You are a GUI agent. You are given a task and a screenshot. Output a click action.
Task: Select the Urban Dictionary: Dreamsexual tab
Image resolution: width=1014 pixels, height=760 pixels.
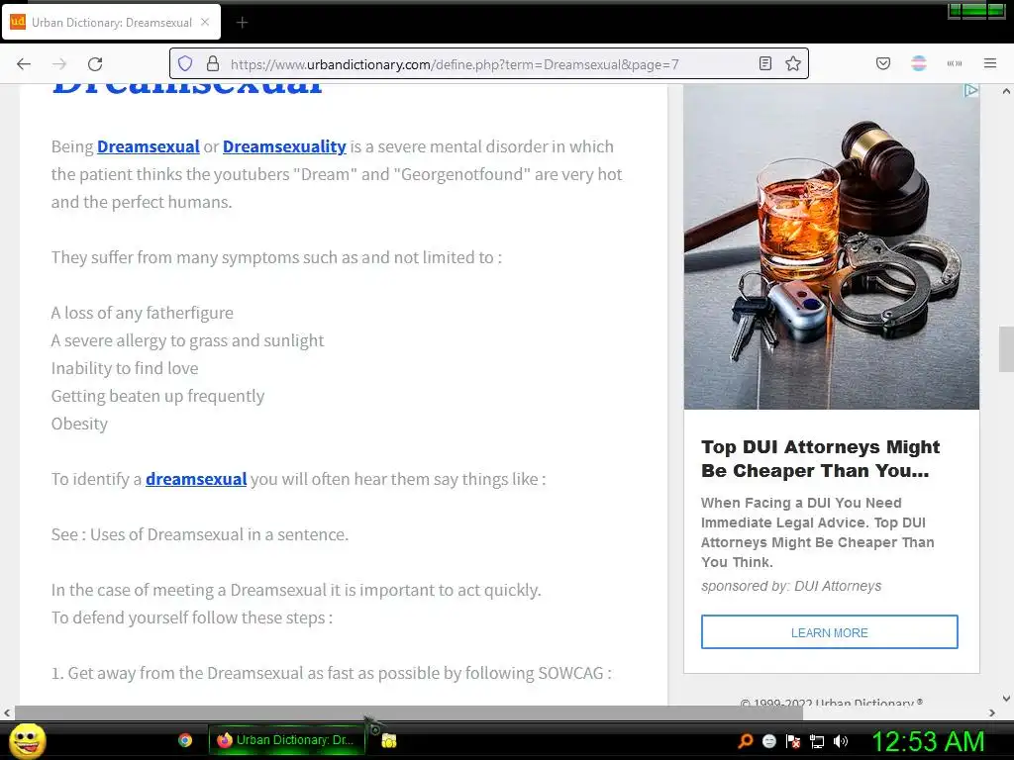coord(111,23)
